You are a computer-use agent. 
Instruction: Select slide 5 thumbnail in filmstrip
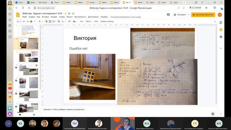click(29, 83)
